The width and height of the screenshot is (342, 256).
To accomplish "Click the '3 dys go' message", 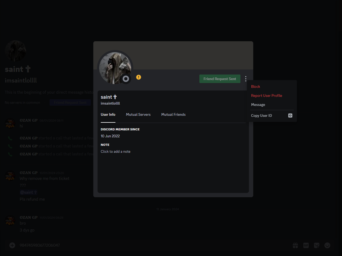I will [27, 230].
